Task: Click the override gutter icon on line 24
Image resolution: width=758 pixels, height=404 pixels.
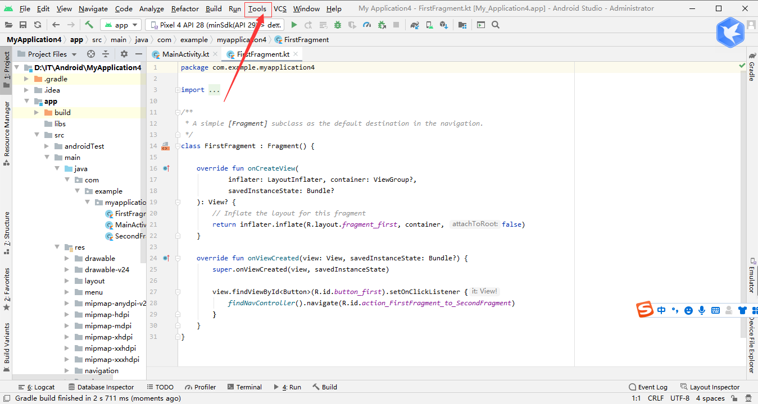Action: [x=166, y=258]
